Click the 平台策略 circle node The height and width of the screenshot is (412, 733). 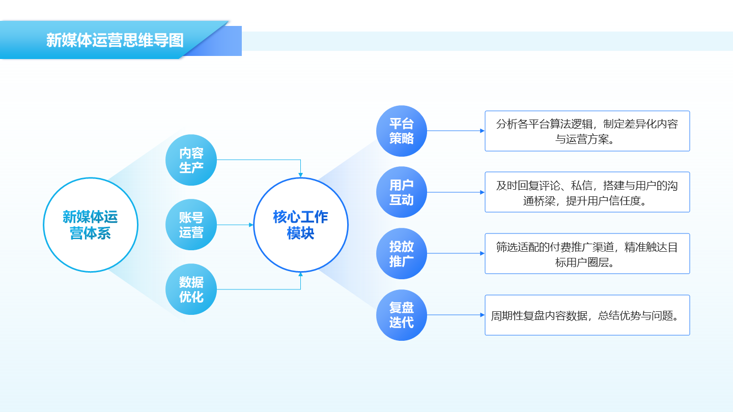402,131
